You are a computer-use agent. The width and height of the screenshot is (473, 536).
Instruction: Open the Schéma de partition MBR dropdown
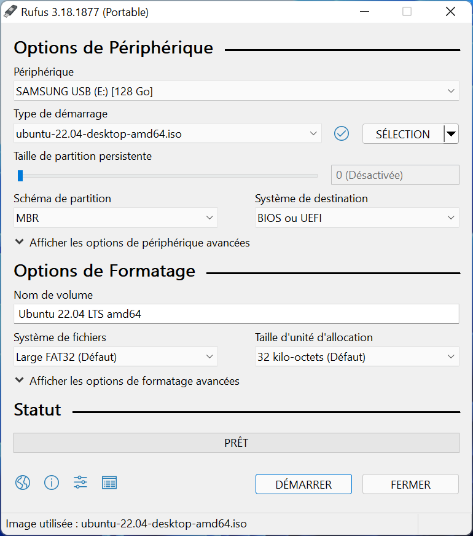pyautogui.click(x=115, y=218)
